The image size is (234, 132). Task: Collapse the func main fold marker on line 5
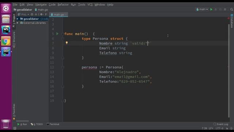[63, 34]
